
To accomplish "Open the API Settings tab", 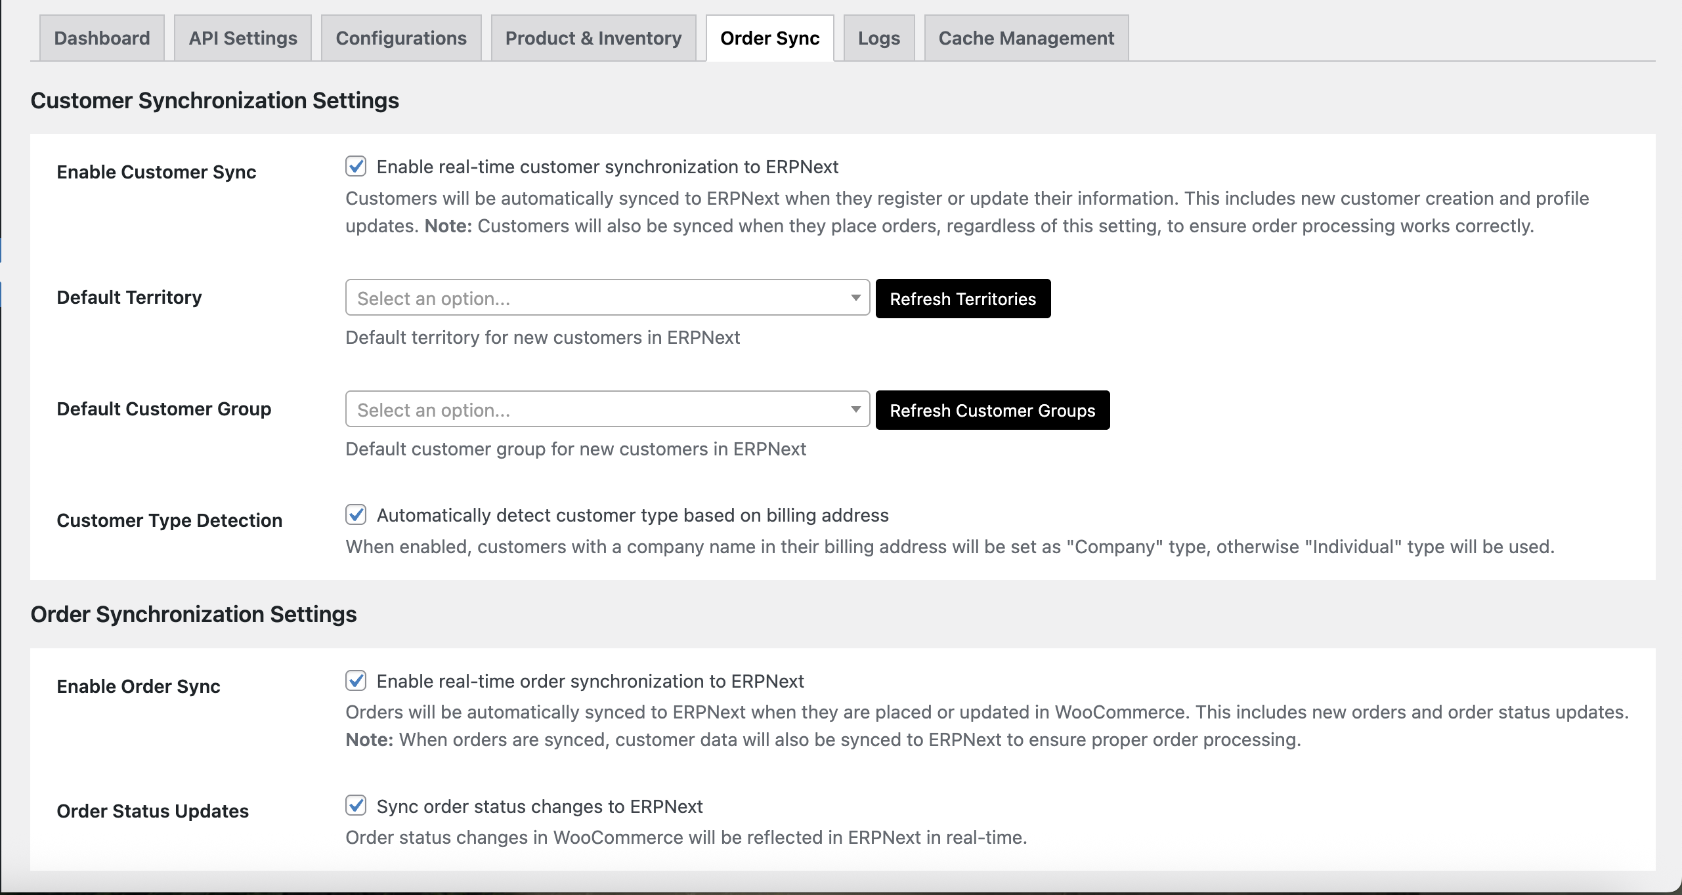I will point(242,37).
